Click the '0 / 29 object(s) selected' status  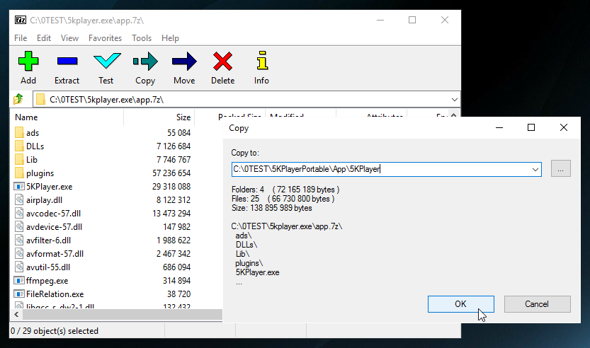click(x=55, y=331)
